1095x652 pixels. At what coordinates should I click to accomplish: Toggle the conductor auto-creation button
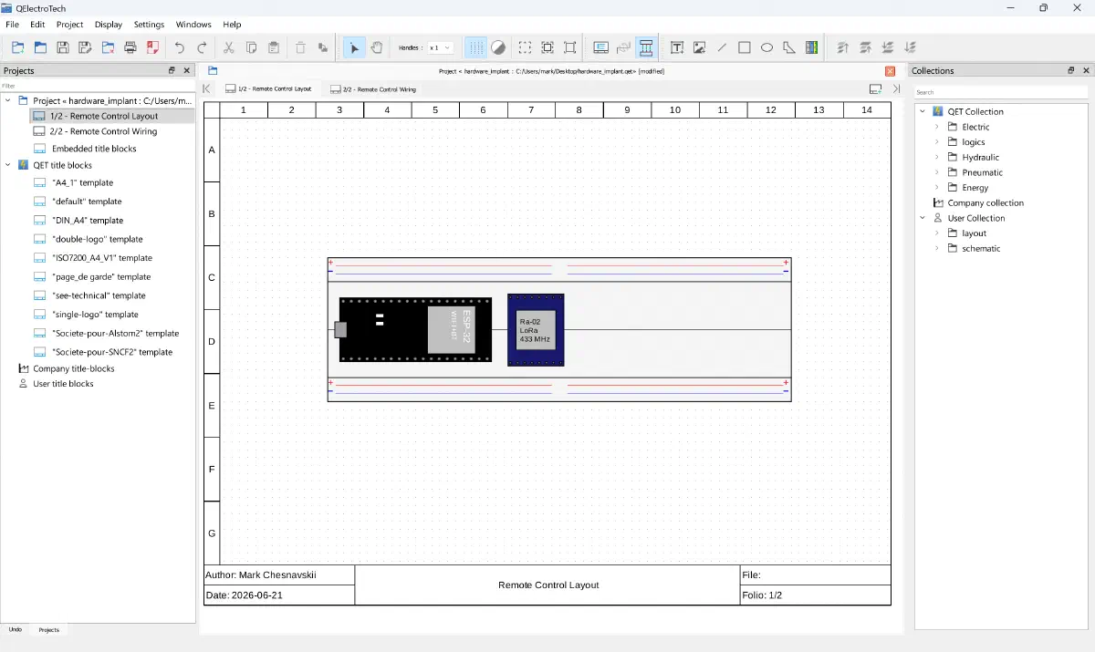[647, 47]
